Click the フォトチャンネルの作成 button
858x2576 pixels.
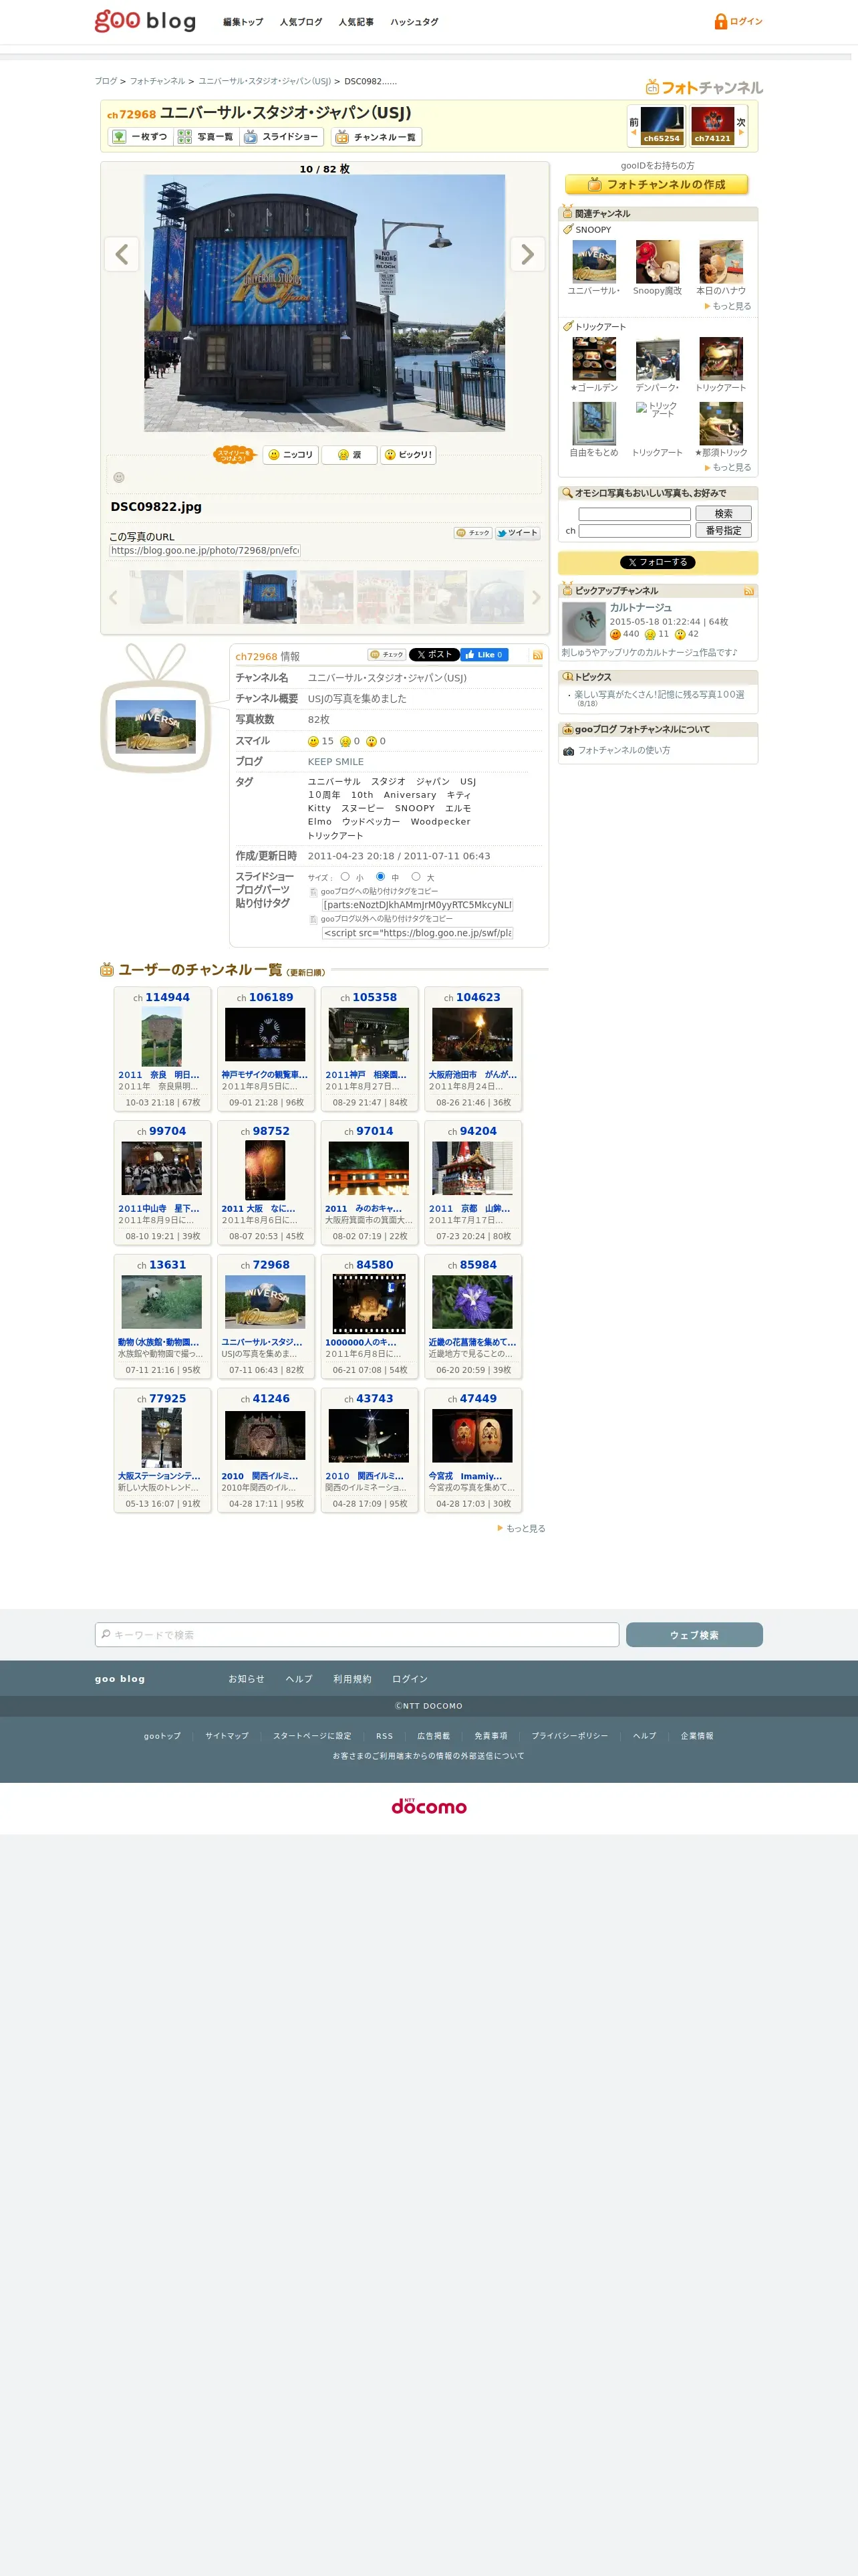[x=656, y=185]
